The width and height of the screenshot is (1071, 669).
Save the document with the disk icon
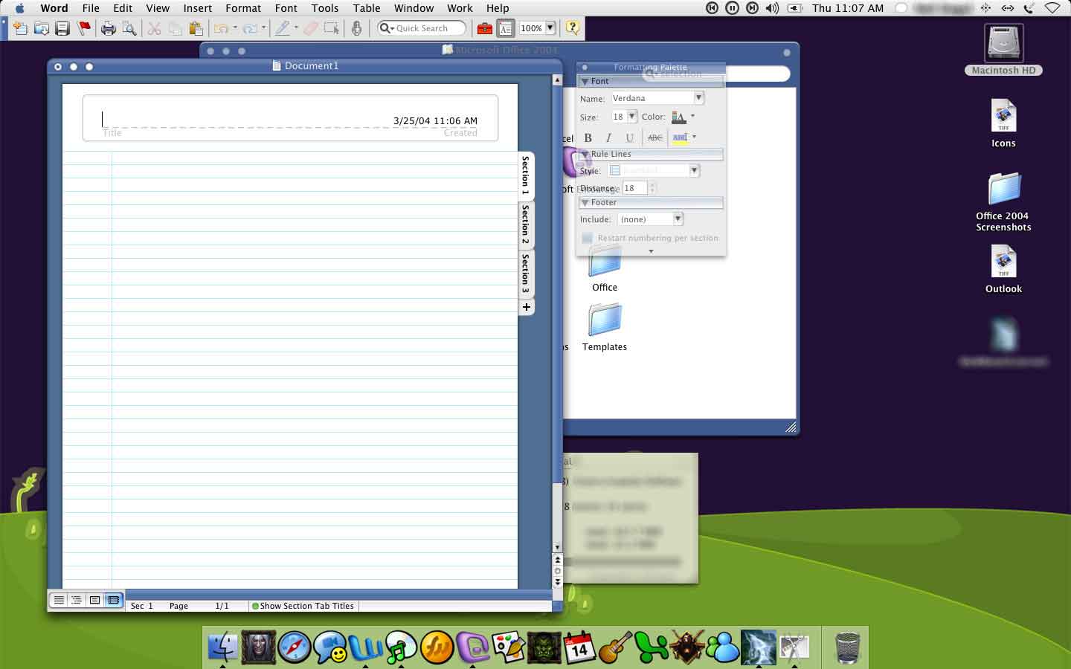click(x=62, y=28)
